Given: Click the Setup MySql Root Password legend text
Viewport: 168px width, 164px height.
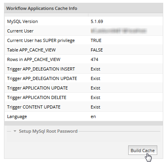Looking at the screenshot, I should 48,131.
